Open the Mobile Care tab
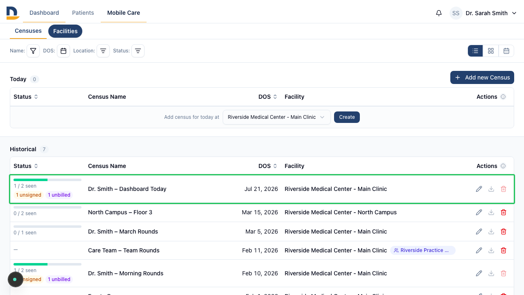The width and height of the screenshot is (524, 295). coord(124,13)
